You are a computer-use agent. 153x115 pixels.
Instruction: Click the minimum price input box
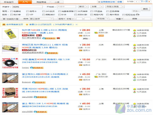79,19
